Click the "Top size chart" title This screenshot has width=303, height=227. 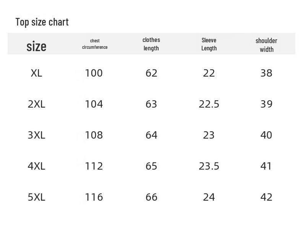[x=42, y=22]
